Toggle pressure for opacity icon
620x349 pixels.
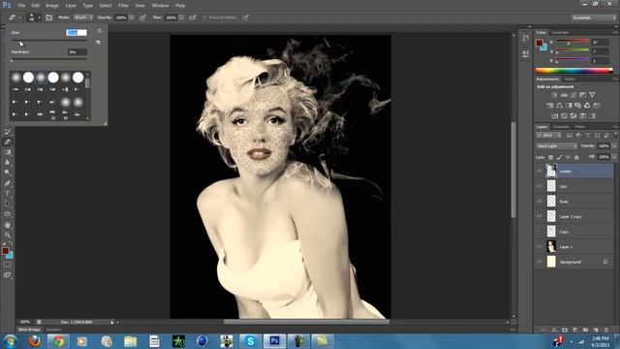tap(142, 17)
